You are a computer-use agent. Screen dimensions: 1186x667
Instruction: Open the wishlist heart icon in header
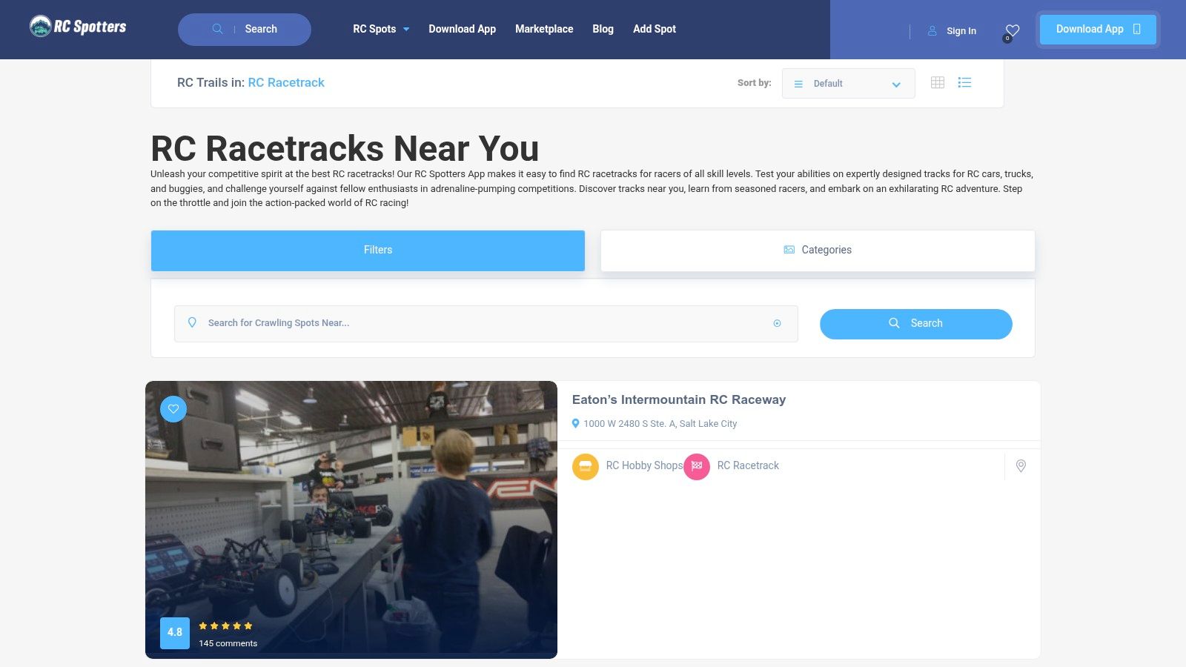[1013, 31]
